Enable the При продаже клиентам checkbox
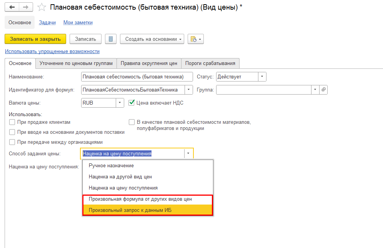Screen dimensions: 383x248 click(x=12, y=122)
